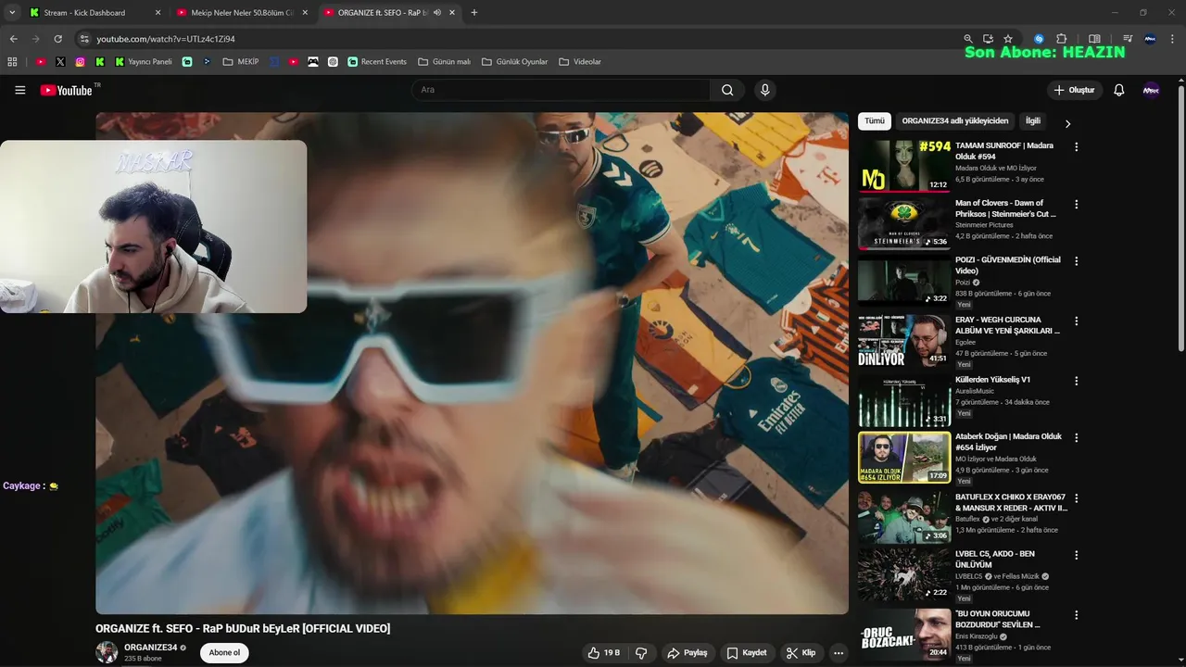Image resolution: width=1186 pixels, height=667 pixels.
Task: Subscribe using the Abone ol button
Action: tap(224, 653)
